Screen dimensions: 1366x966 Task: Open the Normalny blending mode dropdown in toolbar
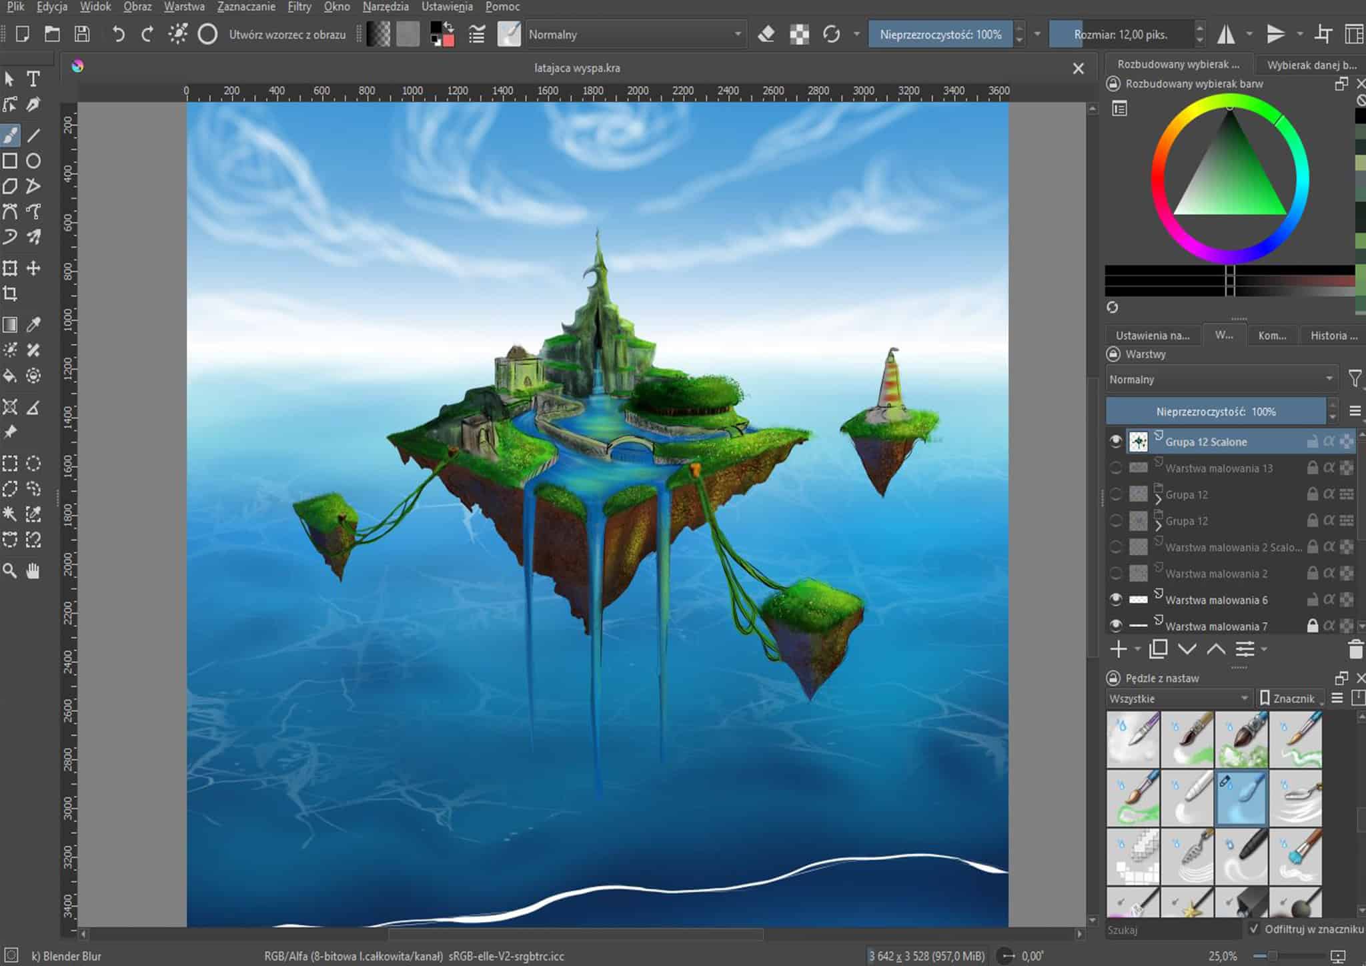pos(634,34)
